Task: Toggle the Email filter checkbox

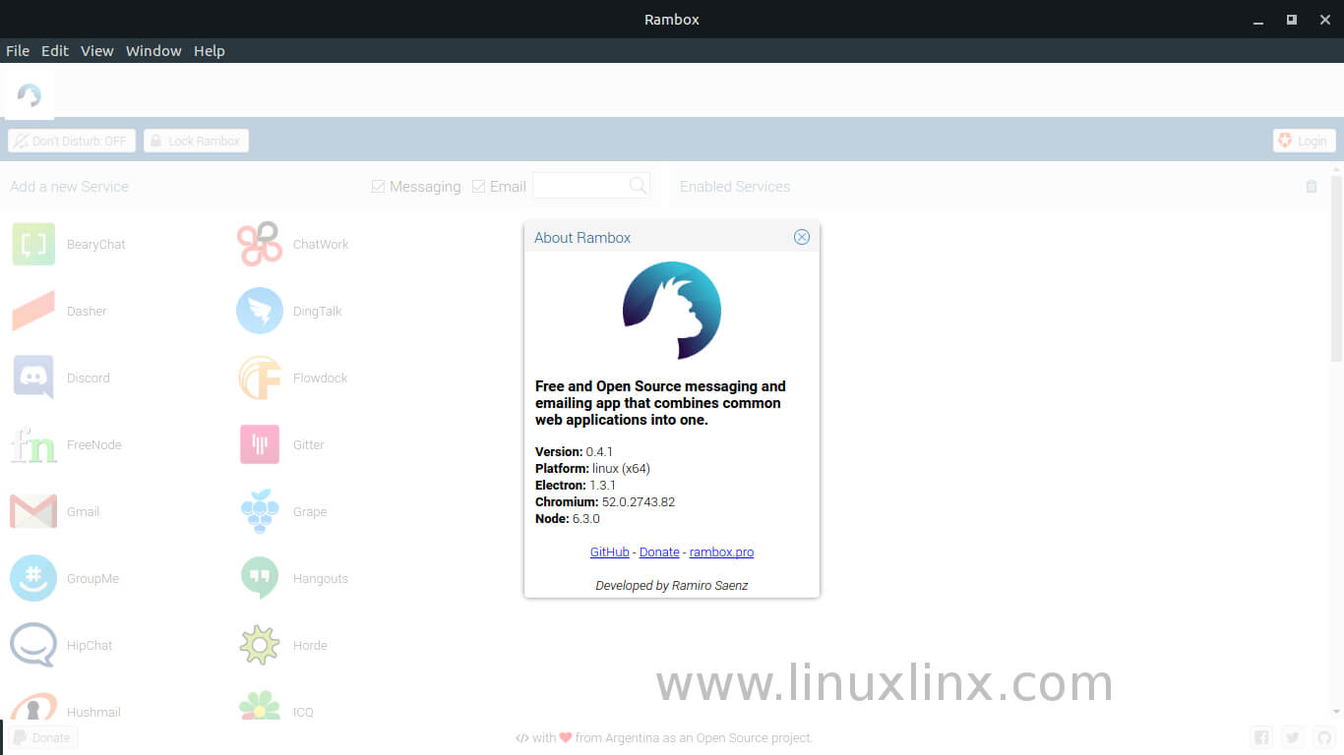Action: 479,186
